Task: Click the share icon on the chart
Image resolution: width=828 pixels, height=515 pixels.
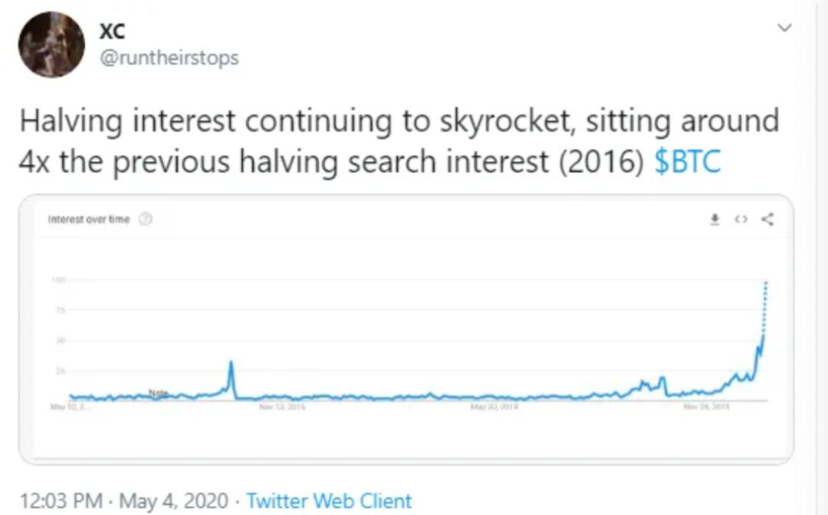Action: 767,220
